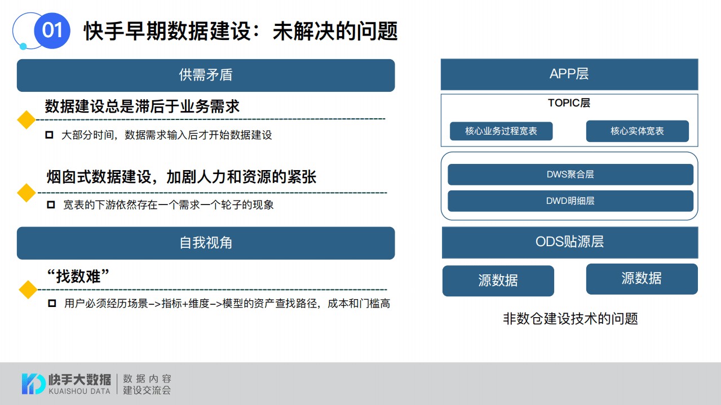Switch to the "供需矛盾" section header
Image resolution: width=721 pixels, height=405 pixels.
point(206,75)
